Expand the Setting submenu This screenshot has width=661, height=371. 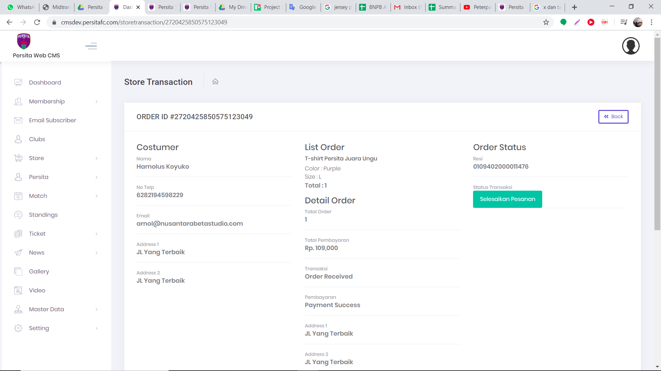(96, 328)
